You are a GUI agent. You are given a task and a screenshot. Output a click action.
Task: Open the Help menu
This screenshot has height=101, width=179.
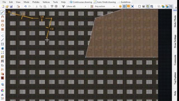(x=63, y=2)
